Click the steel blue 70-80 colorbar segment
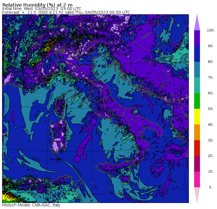217x209 pixels. [197, 69]
